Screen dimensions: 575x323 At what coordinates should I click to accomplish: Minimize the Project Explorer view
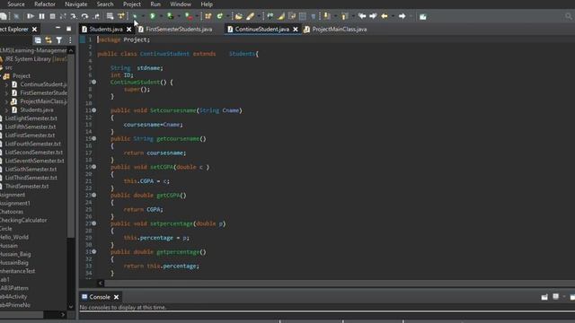tap(57, 28)
